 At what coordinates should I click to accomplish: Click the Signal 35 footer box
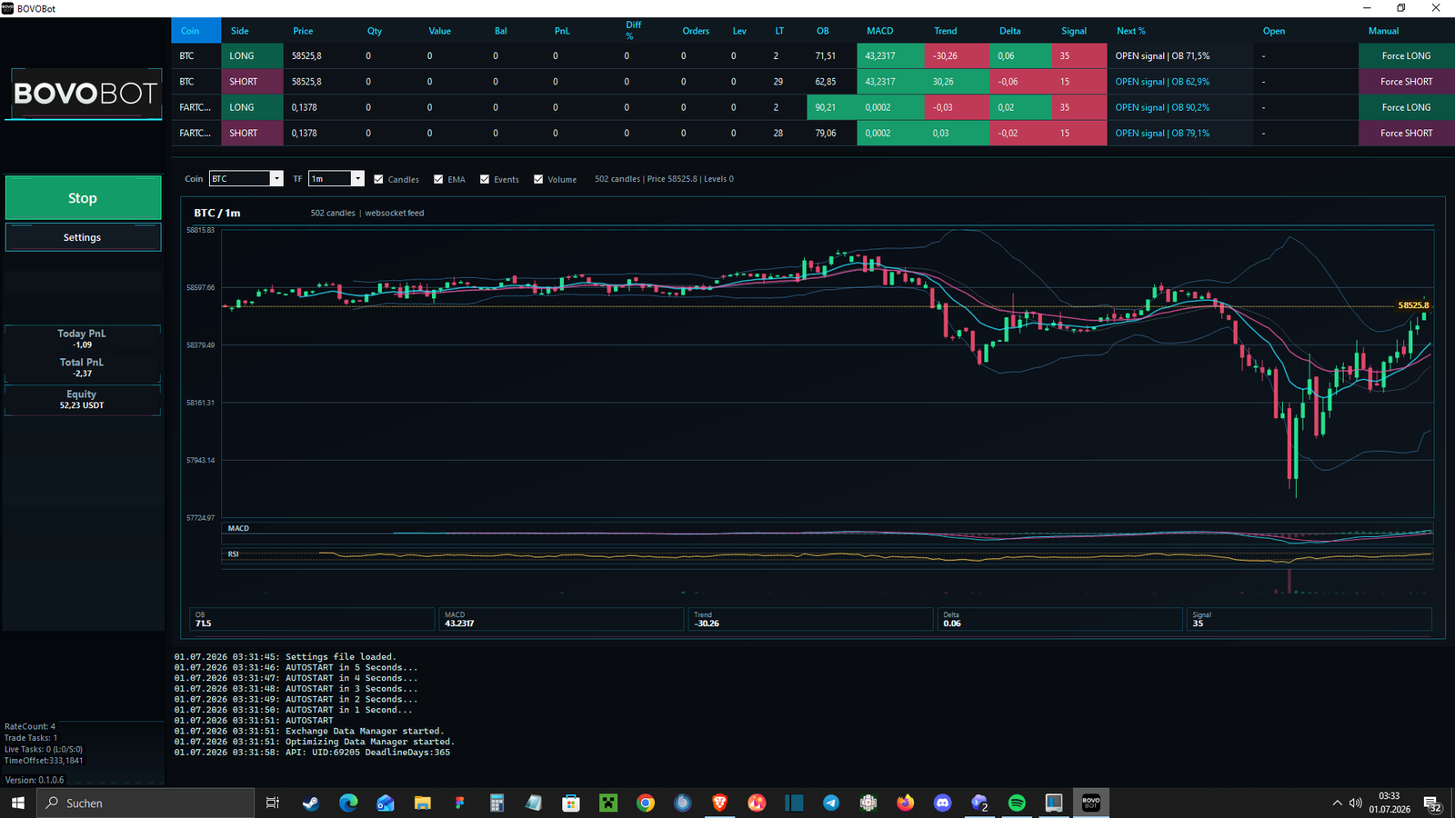(1309, 619)
